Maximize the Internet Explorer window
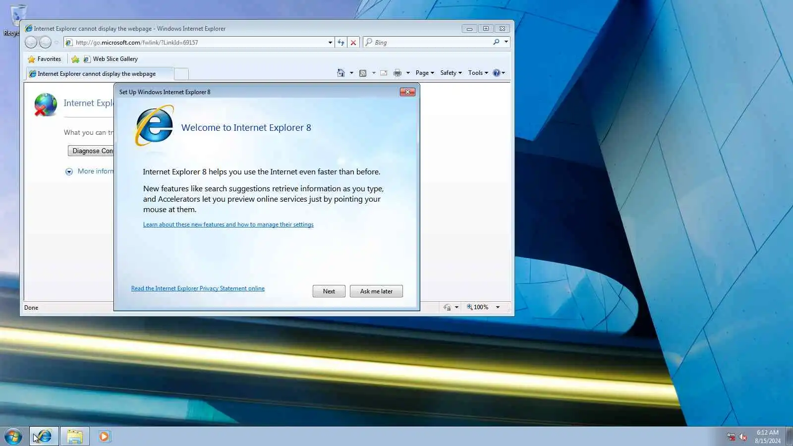The height and width of the screenshot is (446, 793). pyautogui.click(x=486, y=29)
